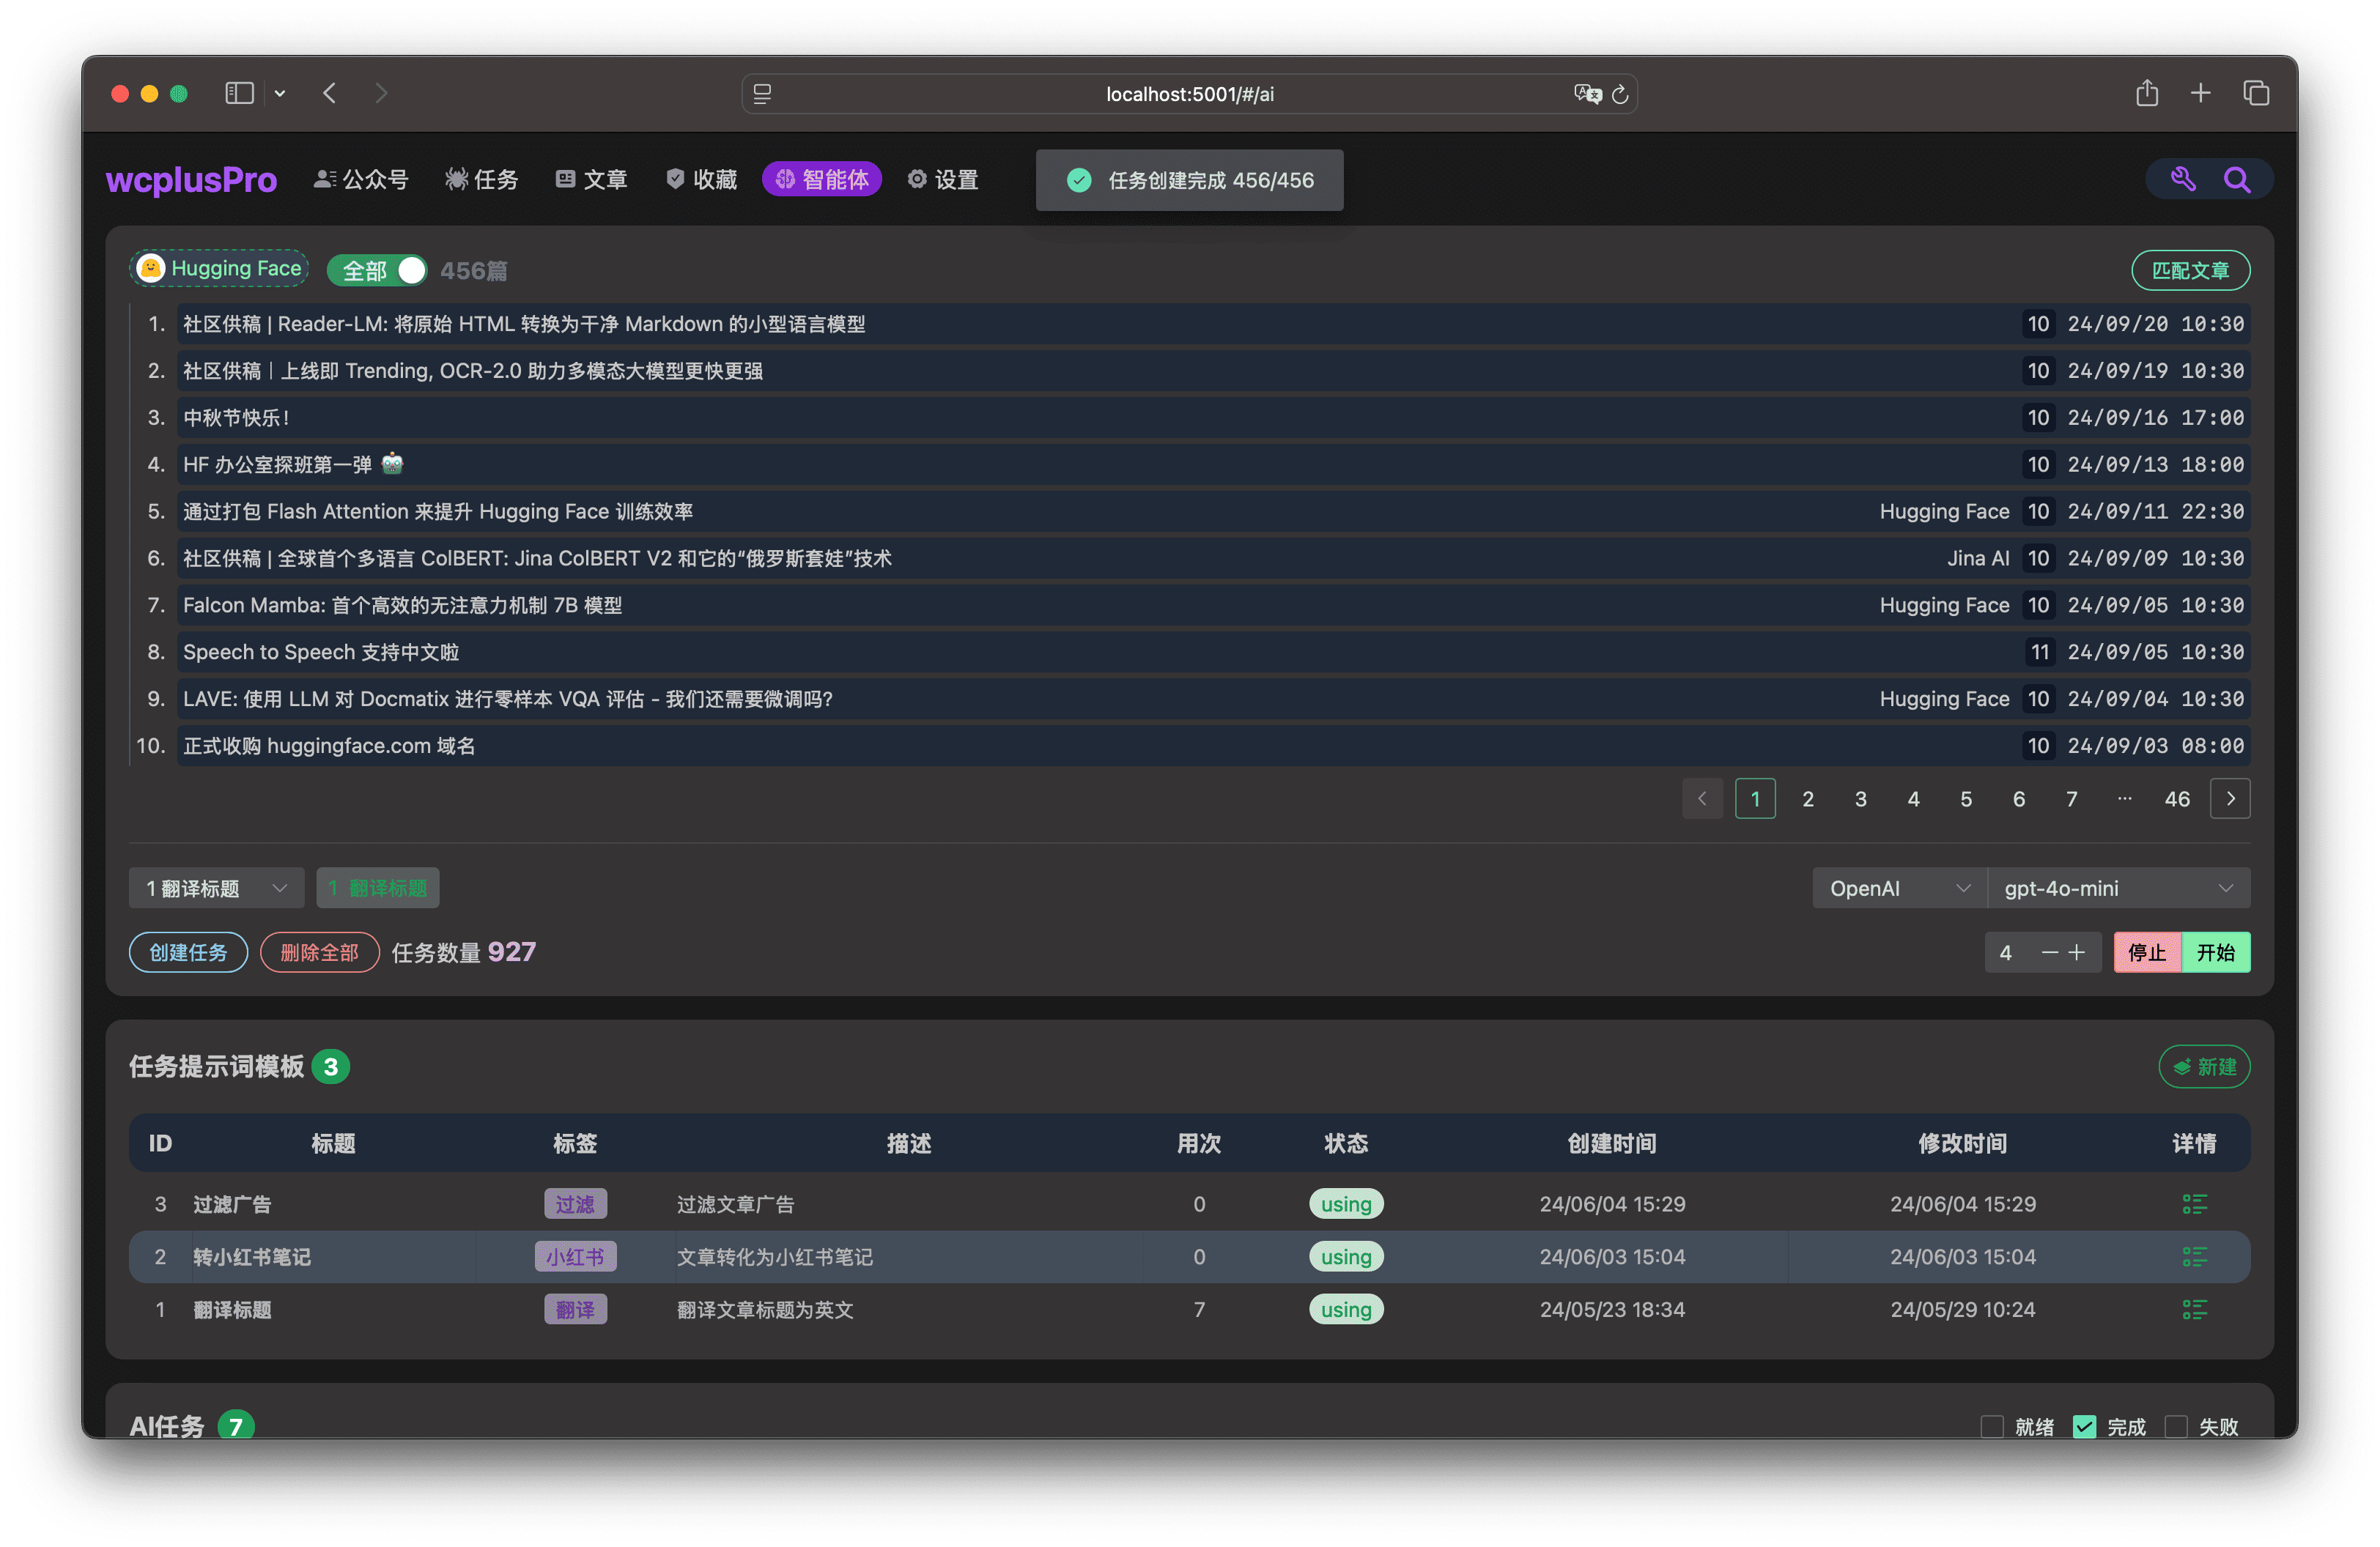Click the key-search icon at top right

click(x=2183, y=180)
